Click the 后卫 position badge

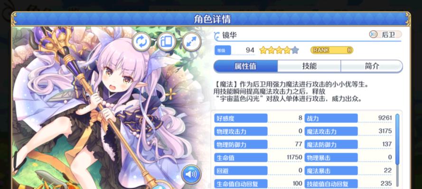pyautogui.click(x=385, y=34)
